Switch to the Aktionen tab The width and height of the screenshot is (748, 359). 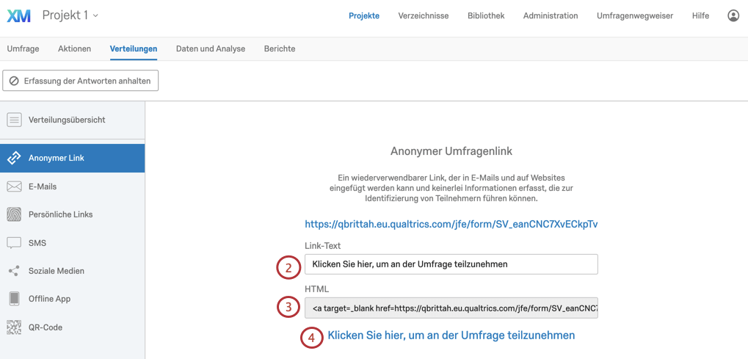74,48
